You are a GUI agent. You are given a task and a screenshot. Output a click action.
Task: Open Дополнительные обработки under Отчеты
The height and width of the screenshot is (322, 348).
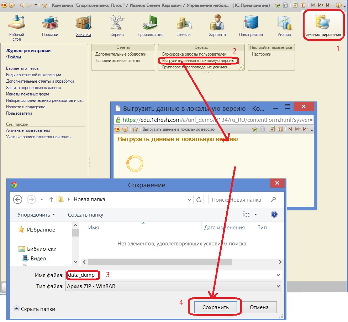[x=121, y=54]
